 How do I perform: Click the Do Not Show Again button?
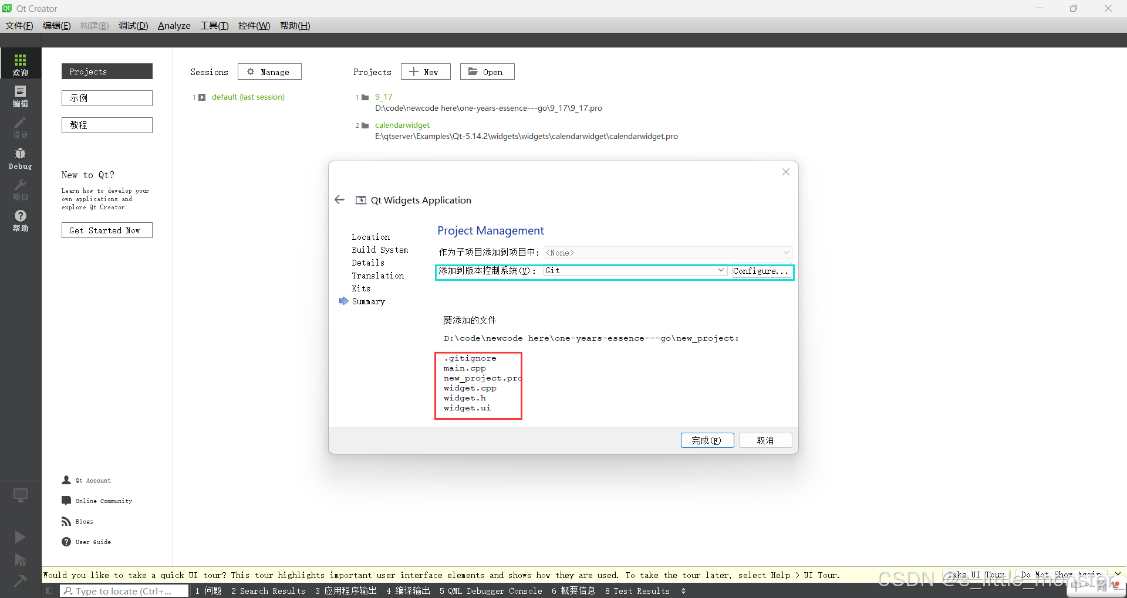(x=1061, y=575)
